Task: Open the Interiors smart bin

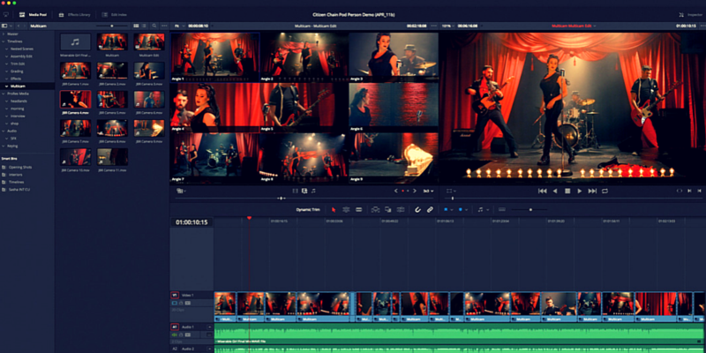Action: pos(16,174)
